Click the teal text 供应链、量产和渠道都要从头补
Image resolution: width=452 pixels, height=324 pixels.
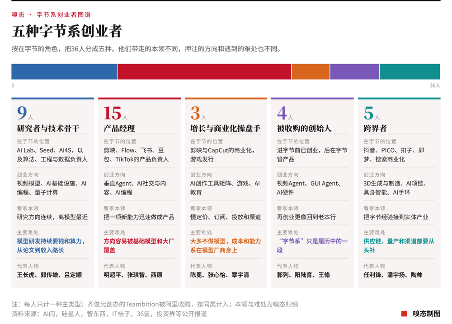coord(399,246)
